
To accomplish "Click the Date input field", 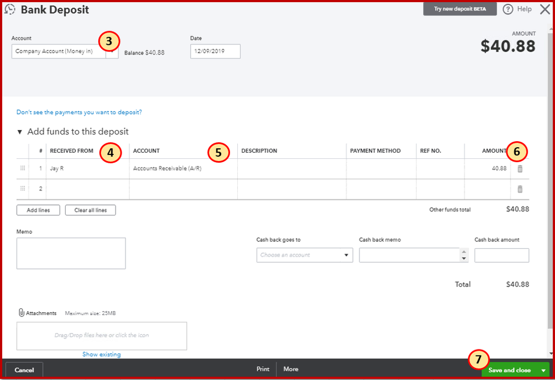I will point(215,52).
